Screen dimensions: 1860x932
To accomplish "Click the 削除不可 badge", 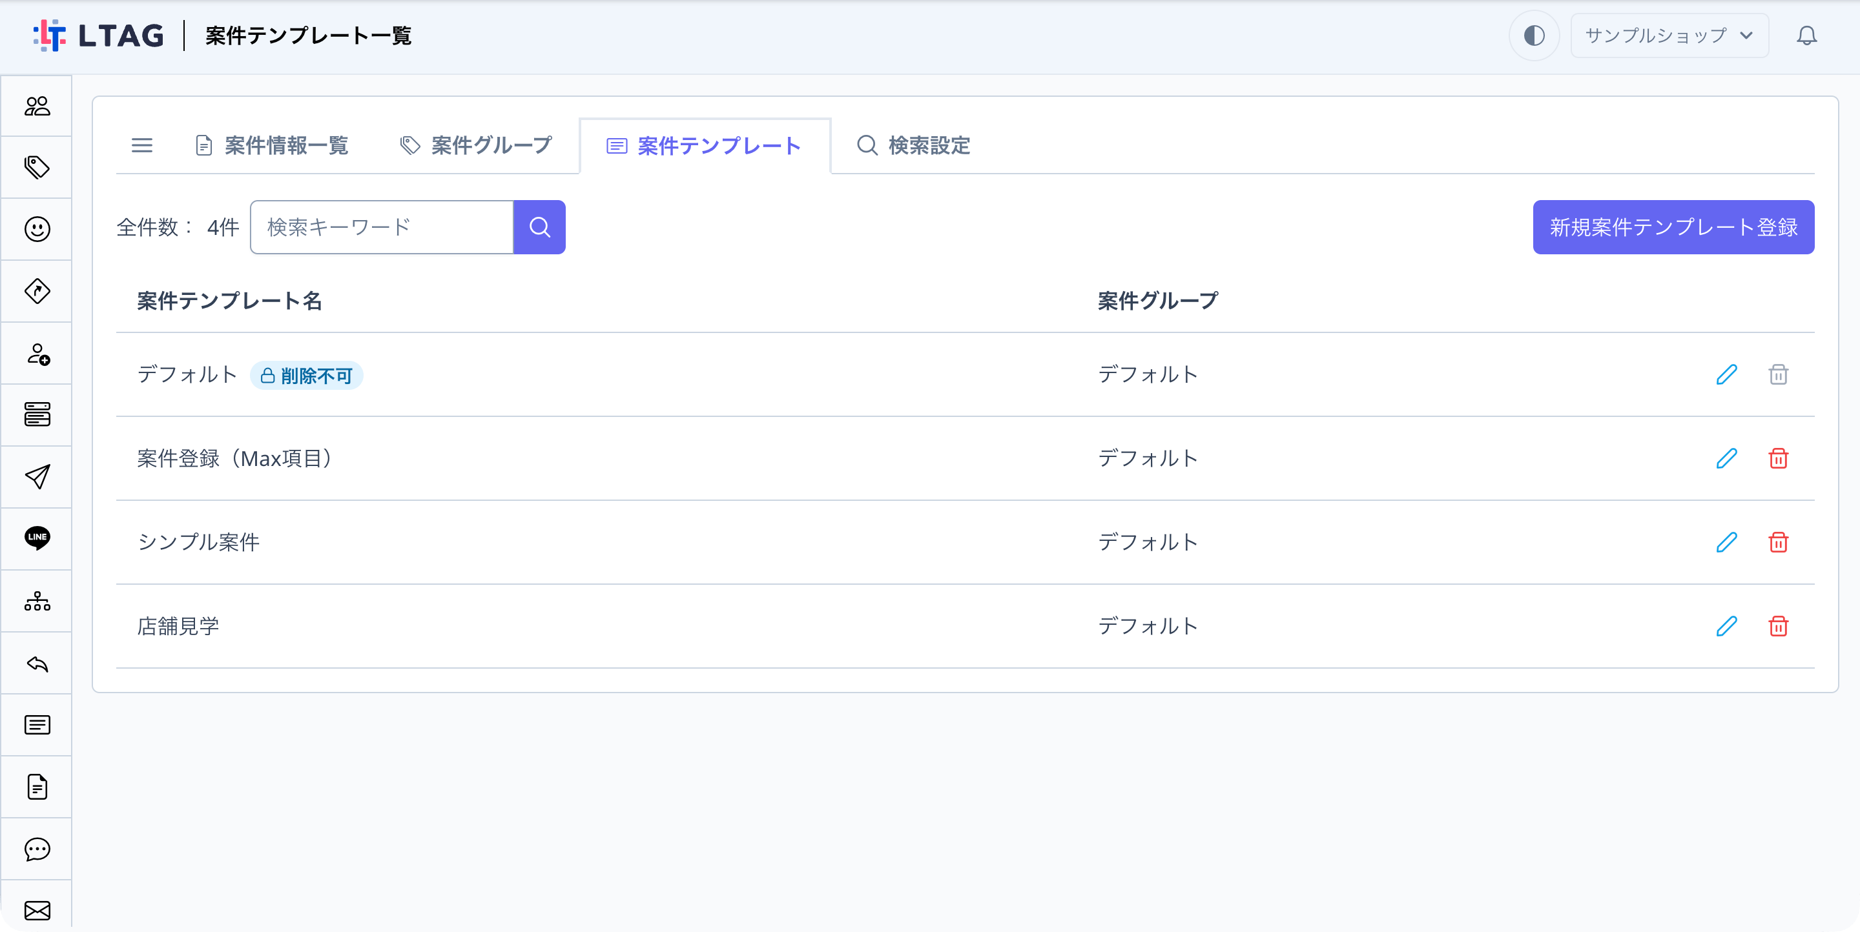I will [306, 376].
